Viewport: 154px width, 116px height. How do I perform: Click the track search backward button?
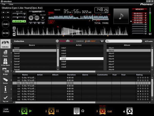tap(3, 12)
